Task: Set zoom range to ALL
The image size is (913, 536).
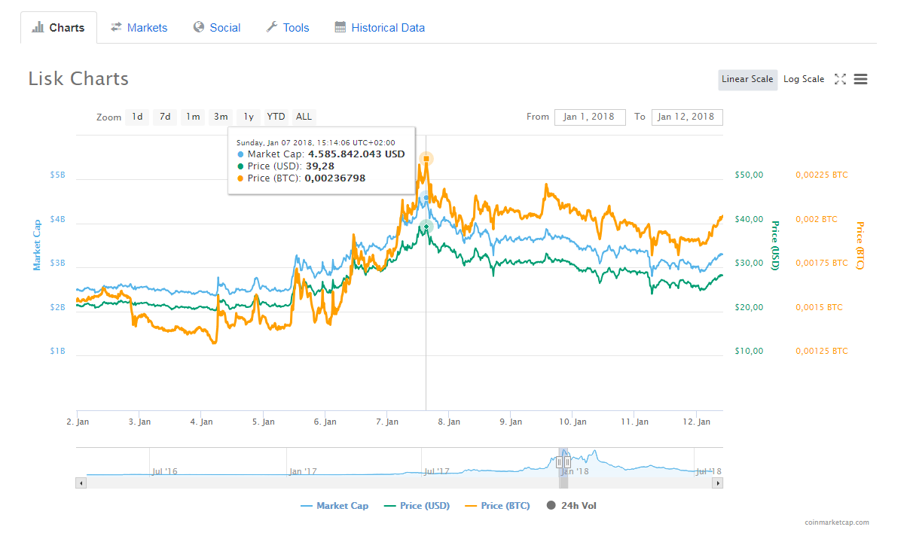Action: (304, 117)
